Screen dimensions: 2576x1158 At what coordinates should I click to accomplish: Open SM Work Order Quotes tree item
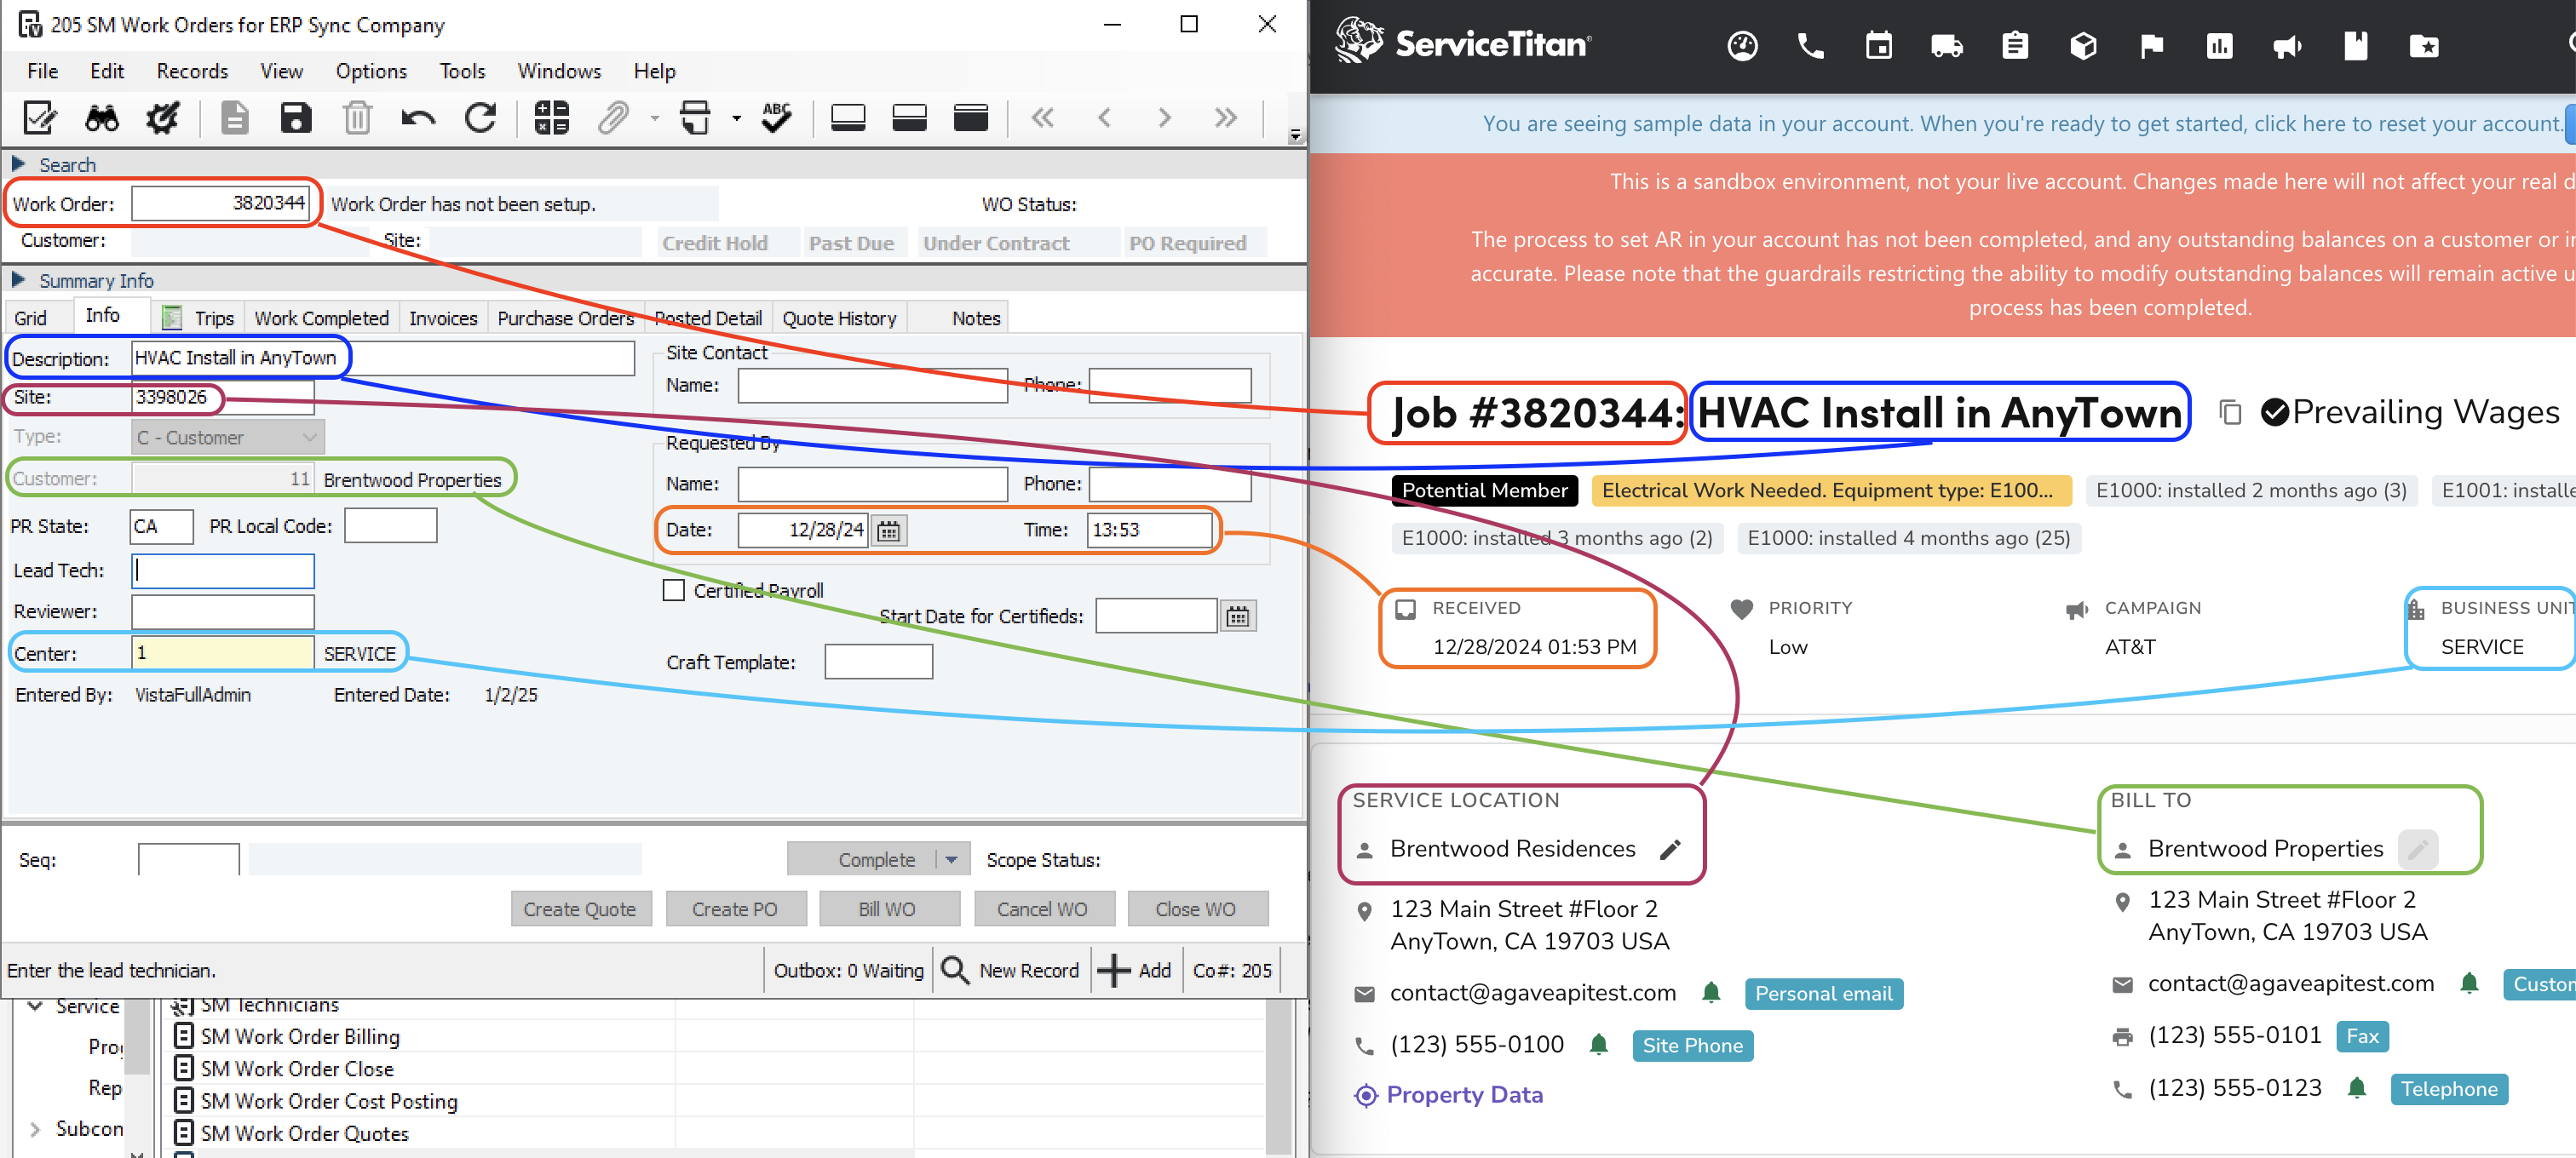click(304, 1133)
